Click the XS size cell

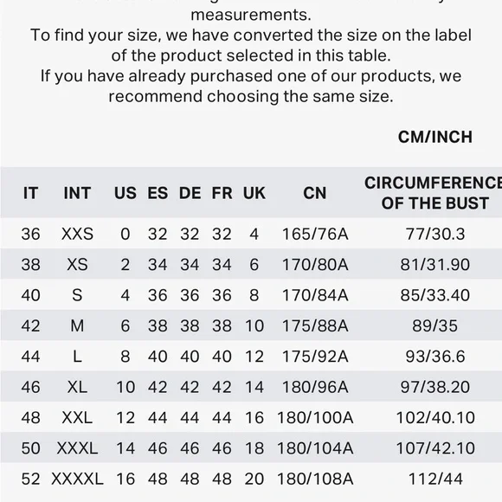tap(77, 265)
